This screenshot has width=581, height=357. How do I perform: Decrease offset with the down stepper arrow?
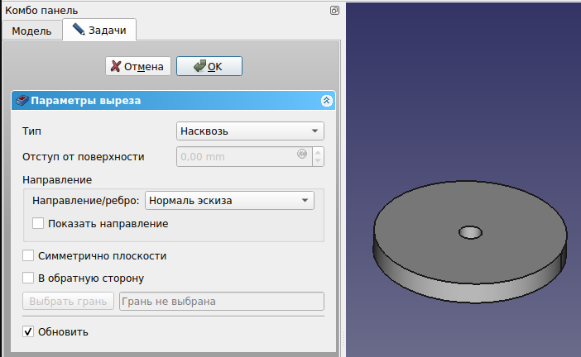pos(318,161)
